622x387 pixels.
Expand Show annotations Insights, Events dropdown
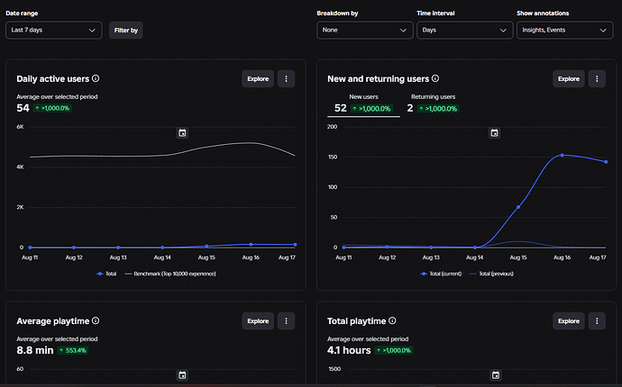pos(565,30)
